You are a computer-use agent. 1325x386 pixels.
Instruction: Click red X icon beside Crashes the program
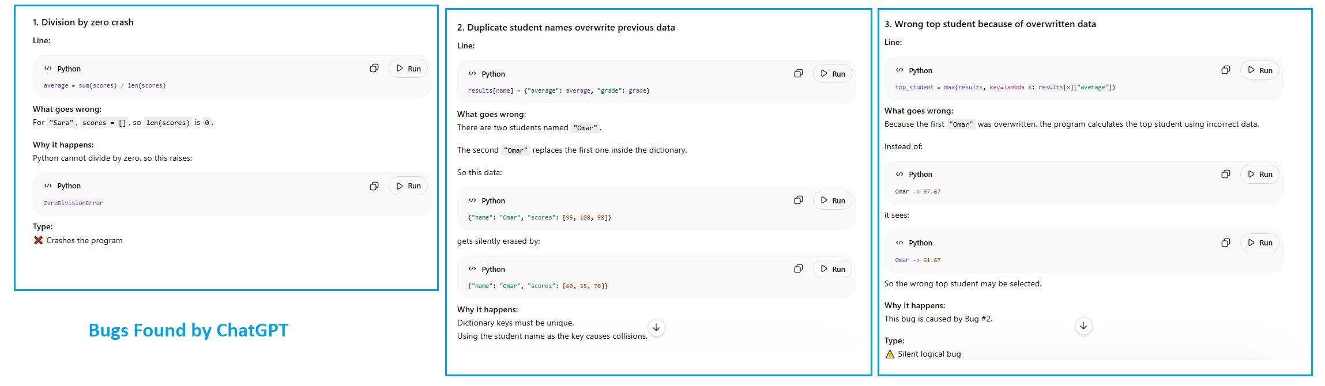tap(38, 240)
